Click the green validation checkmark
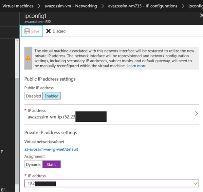Screen dimensions: 203x192 196,183
